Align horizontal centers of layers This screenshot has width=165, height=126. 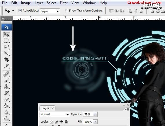pos(136,11)
